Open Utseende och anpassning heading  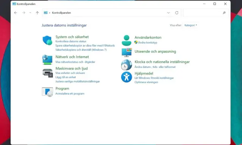click(x=155, y=51)
